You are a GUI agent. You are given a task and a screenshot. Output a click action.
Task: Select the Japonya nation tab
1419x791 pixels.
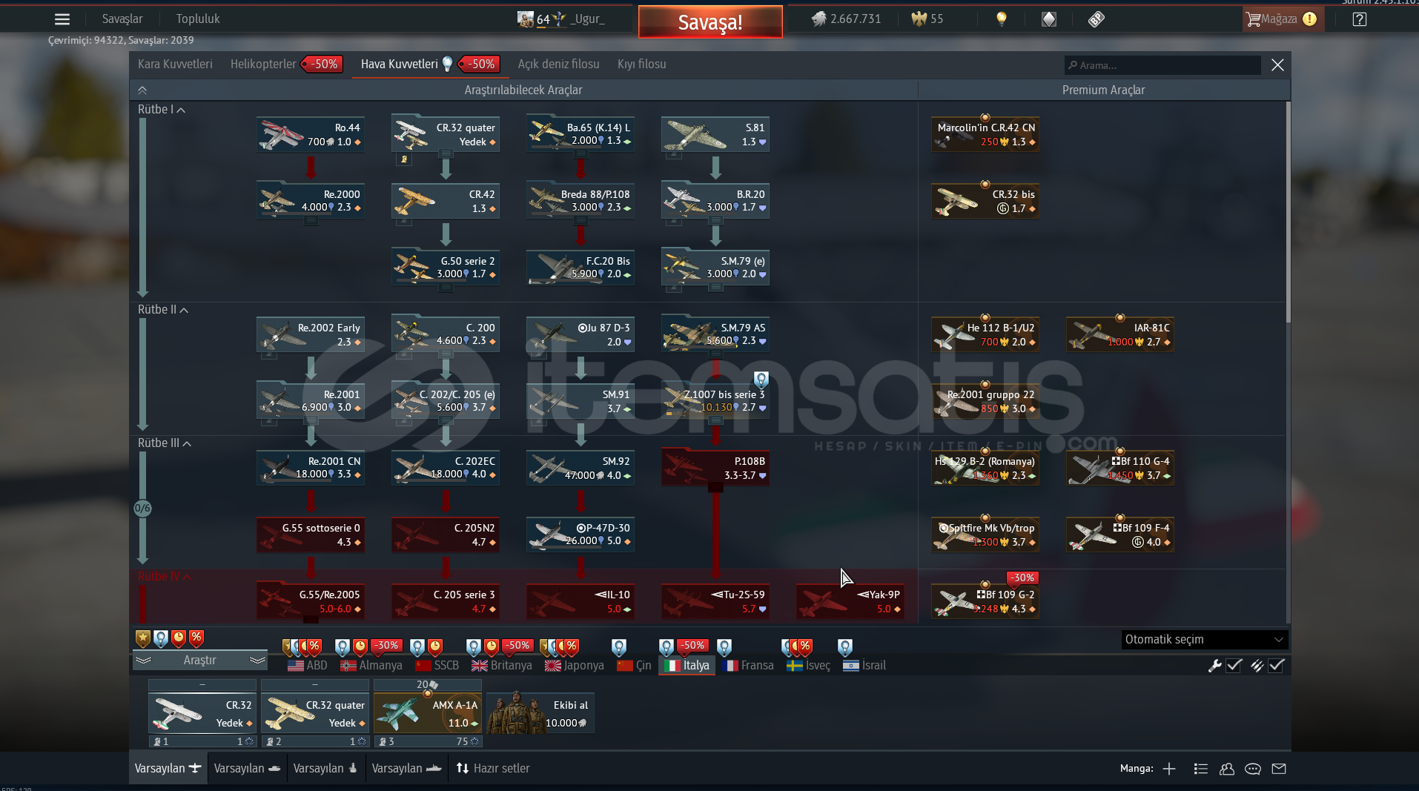coord(575,666)
